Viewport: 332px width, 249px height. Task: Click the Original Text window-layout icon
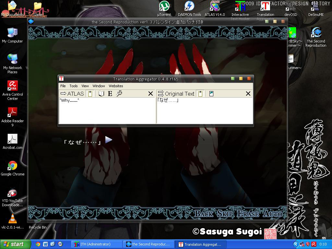tap(211, 94)
